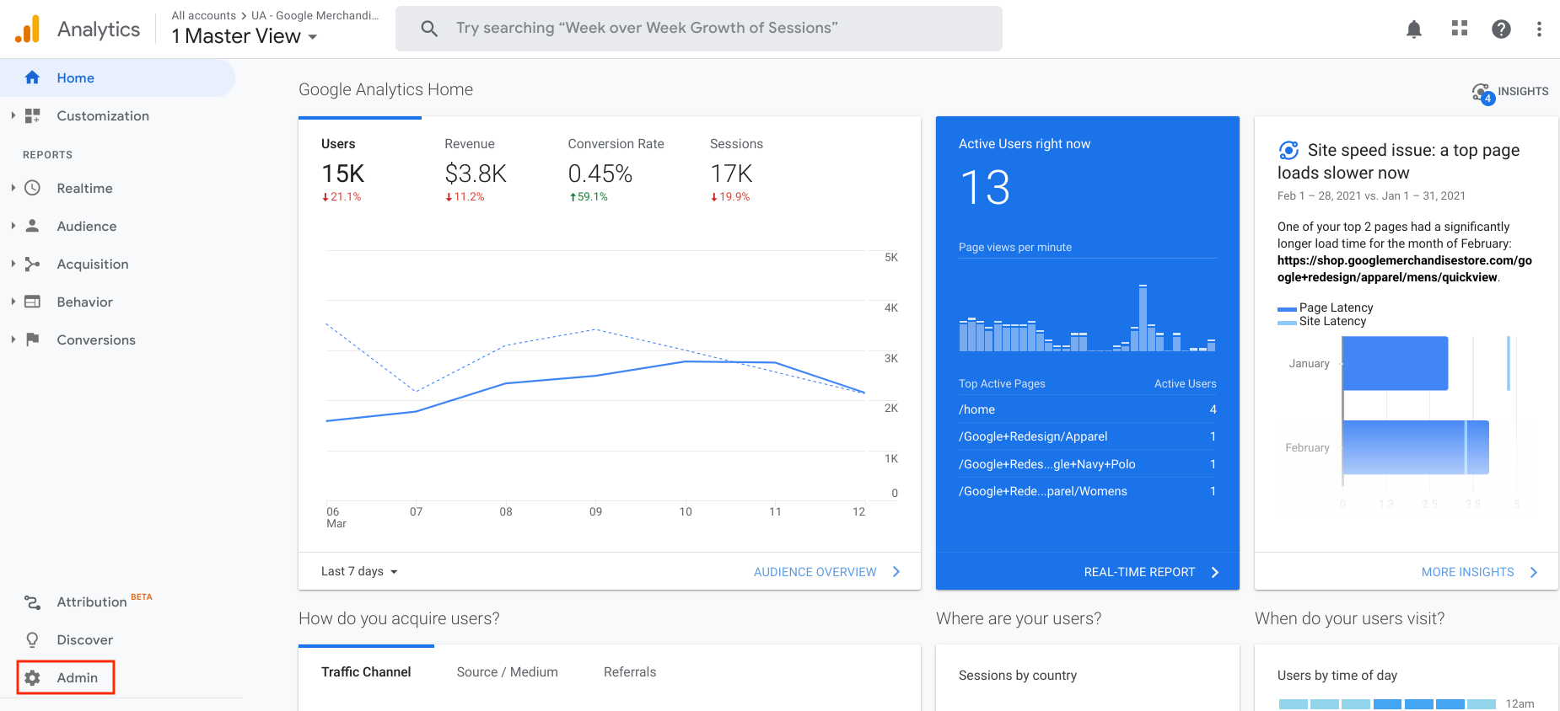Click the Site Latency legend swatch
The height and width of the screenshot is (711, 1560).
1287,322
